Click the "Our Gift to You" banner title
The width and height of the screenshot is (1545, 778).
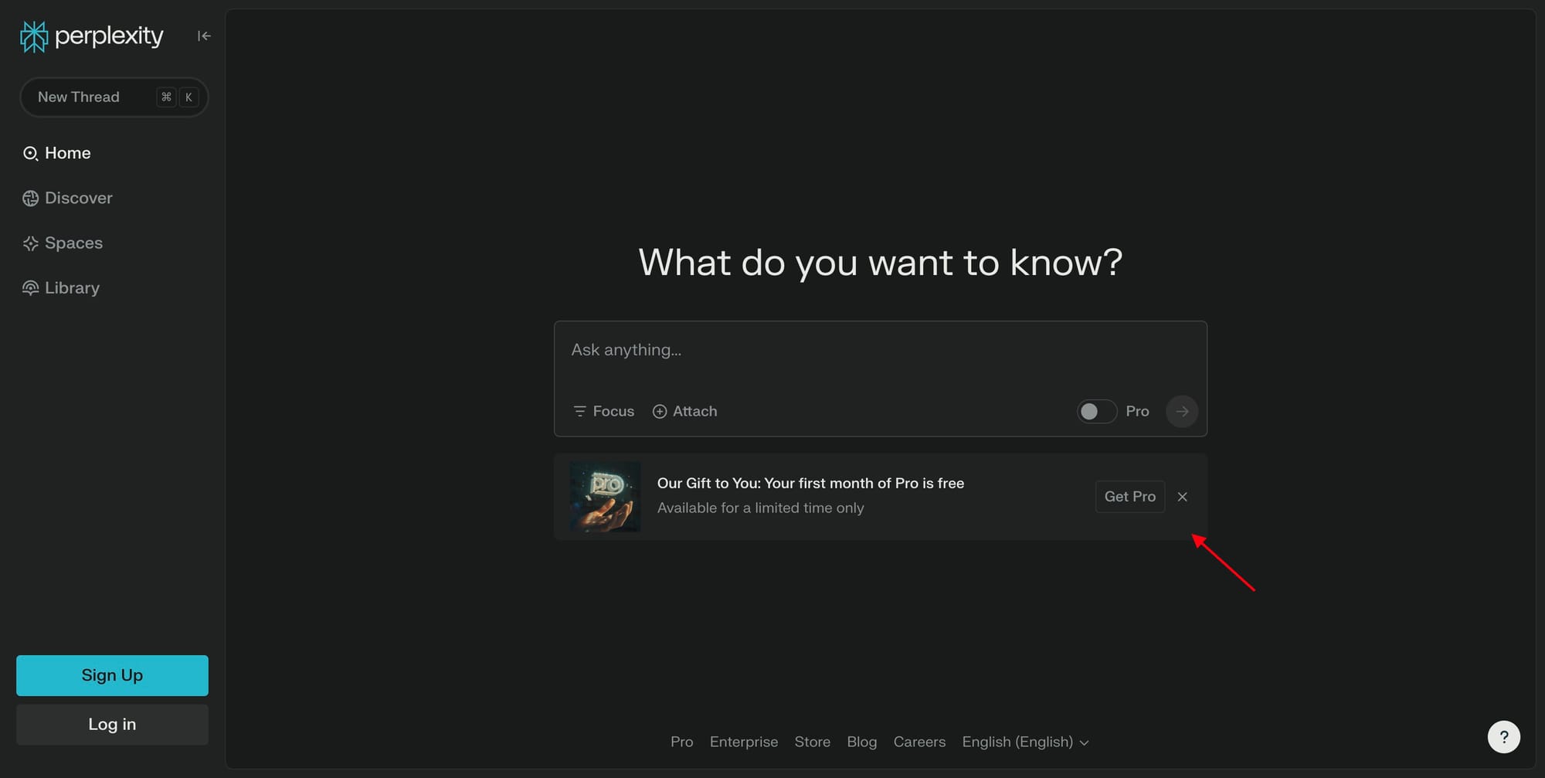811,483
